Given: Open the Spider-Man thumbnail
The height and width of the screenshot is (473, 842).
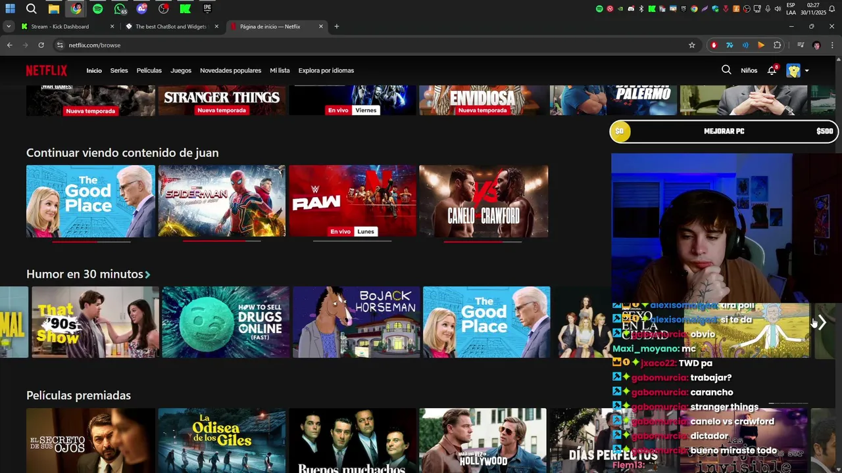Looking at the screenshot, I should (222, 201).
